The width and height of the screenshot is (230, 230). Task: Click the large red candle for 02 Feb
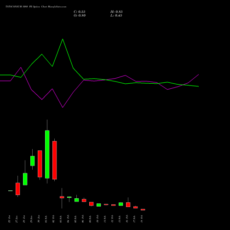tap(55, 160)
